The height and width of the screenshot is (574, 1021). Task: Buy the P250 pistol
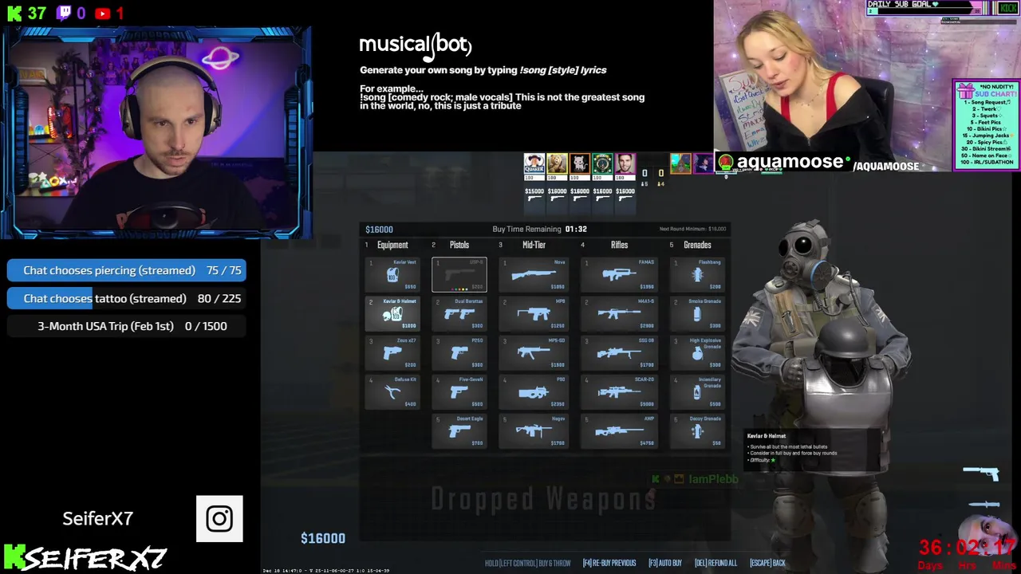click(x=459, y=352)
